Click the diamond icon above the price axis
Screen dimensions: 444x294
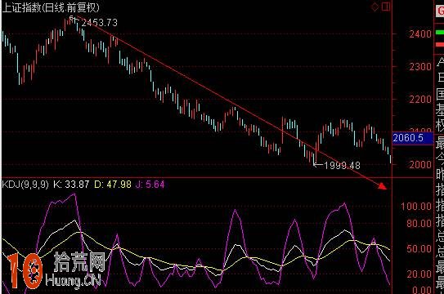[374, 7]
